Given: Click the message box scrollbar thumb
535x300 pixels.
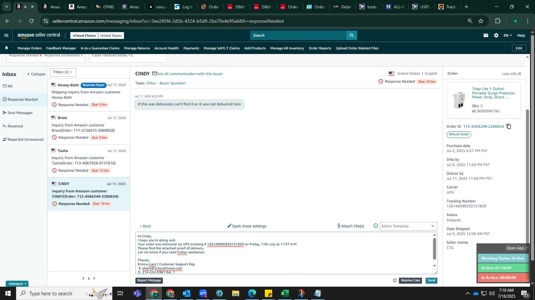Looking at the screenshot, I should (434, 249).
